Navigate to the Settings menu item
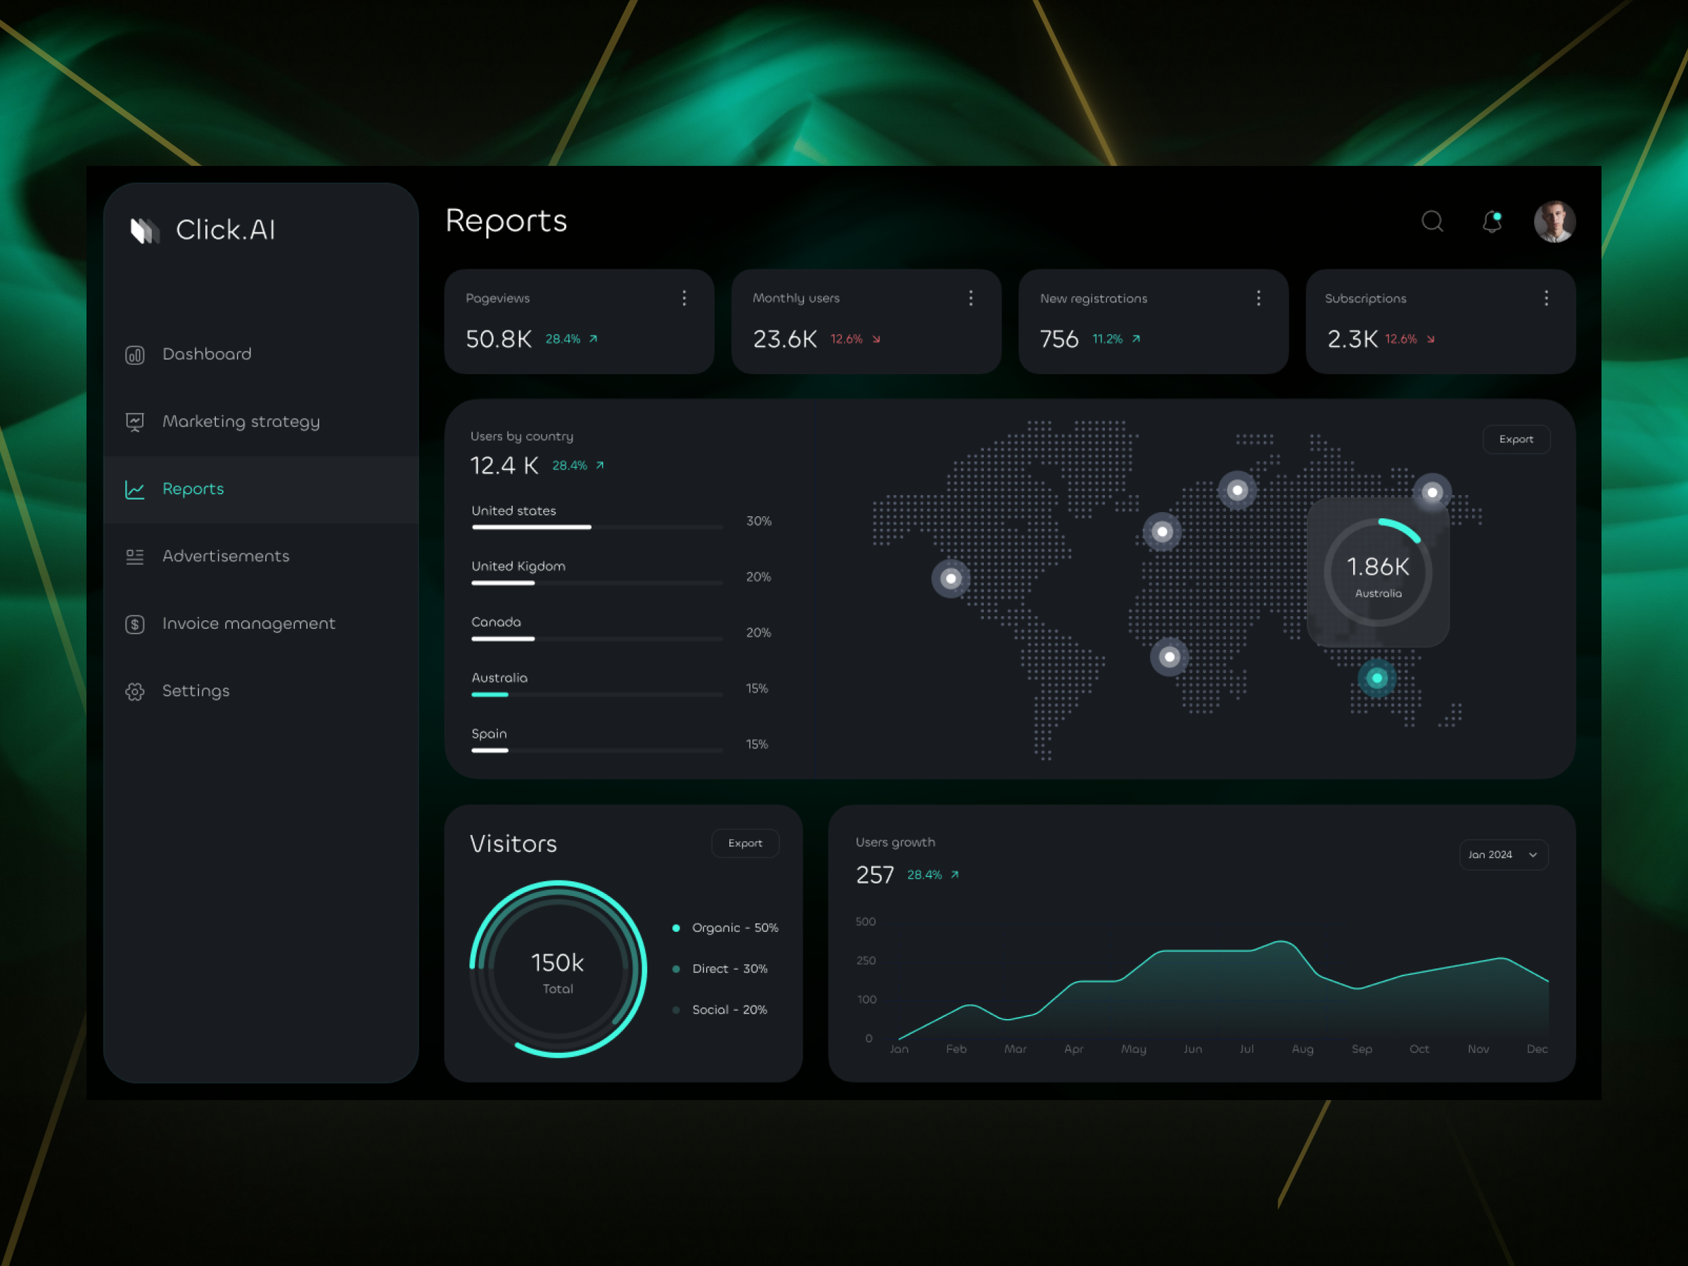 (x=196, y=691)
